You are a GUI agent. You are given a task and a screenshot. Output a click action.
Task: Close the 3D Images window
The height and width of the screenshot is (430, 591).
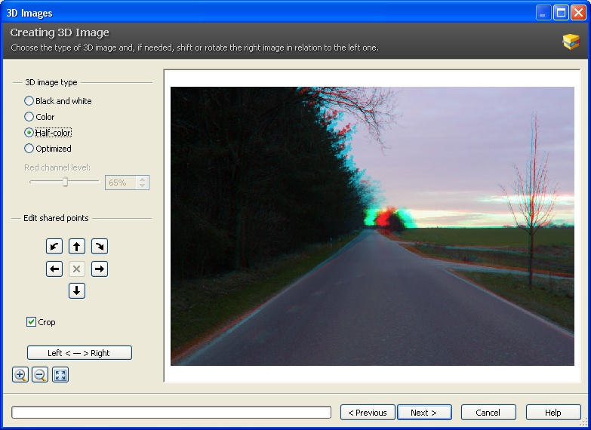click(578, 13)
